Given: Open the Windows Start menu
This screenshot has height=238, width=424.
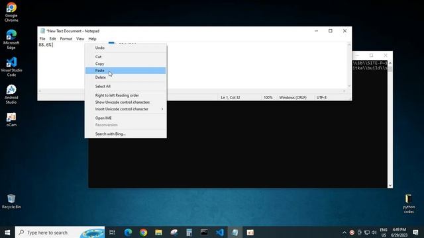Looking at the screenshot, I should click(x=7, y=232).
